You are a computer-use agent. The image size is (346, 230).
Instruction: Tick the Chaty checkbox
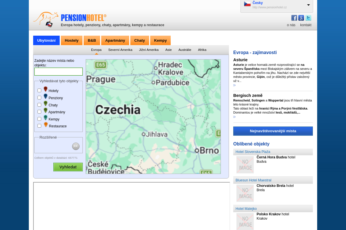[40, 105]
